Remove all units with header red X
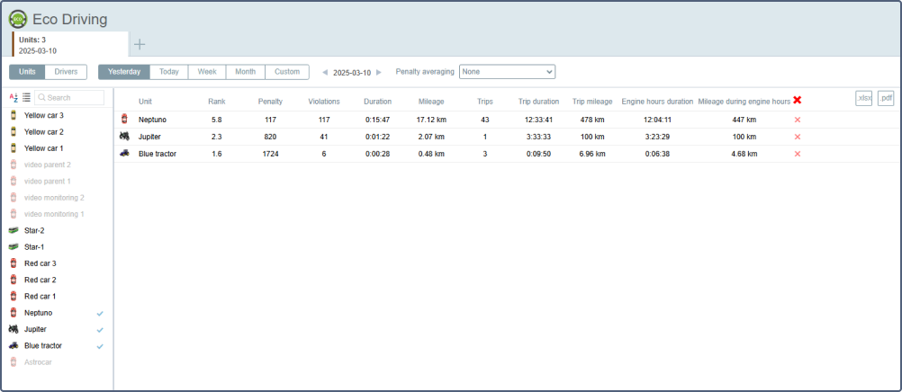902x392 pixels. tap(797, 101)
